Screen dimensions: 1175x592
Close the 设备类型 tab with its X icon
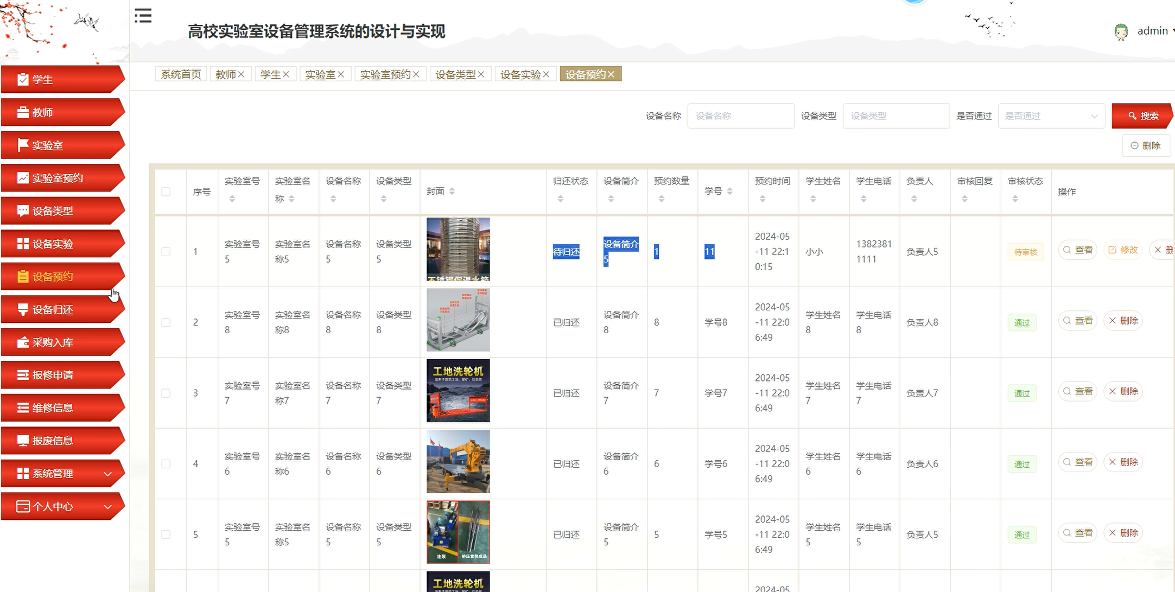point(481,74)
